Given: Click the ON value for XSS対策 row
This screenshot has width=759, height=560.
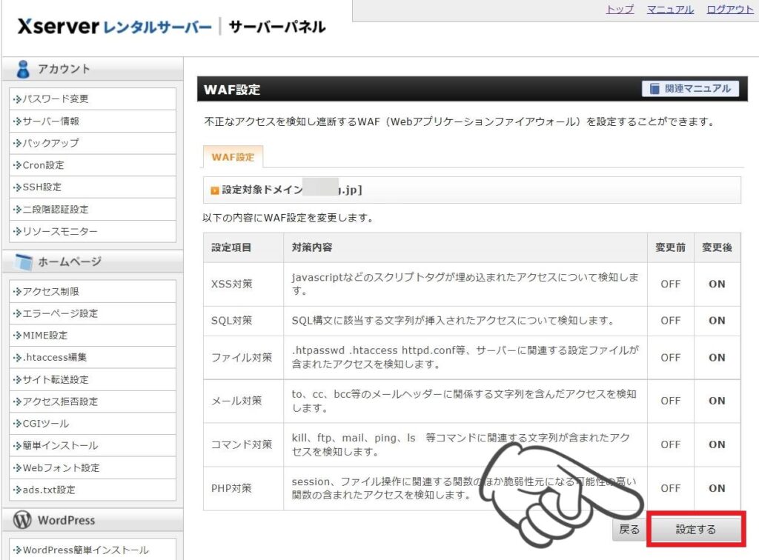Looking at the screenshot, I should (x=717, y=284).
